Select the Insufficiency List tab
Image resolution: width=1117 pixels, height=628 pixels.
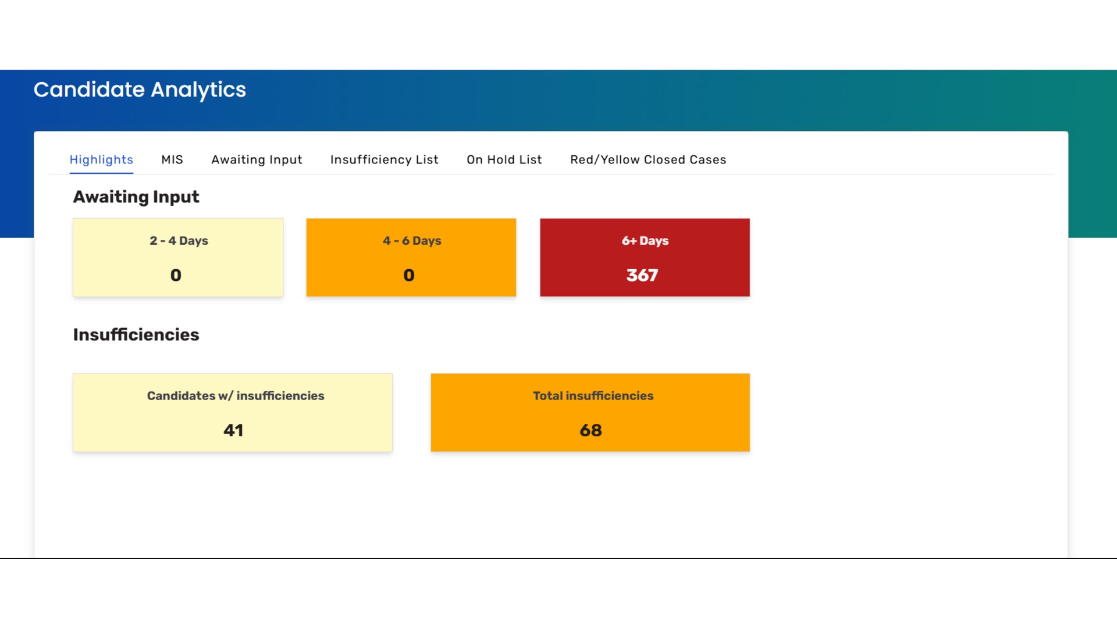384,159
